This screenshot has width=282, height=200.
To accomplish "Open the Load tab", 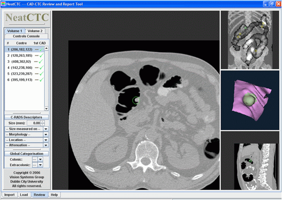I will point(24,195).
